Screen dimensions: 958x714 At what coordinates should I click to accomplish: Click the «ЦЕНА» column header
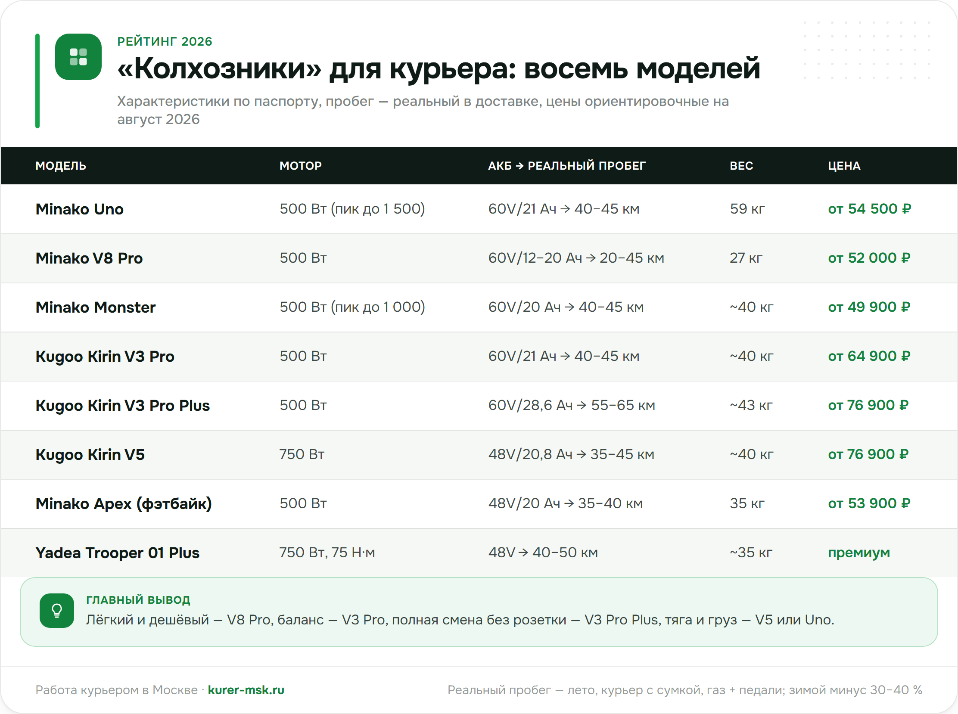tap(844, 166)
